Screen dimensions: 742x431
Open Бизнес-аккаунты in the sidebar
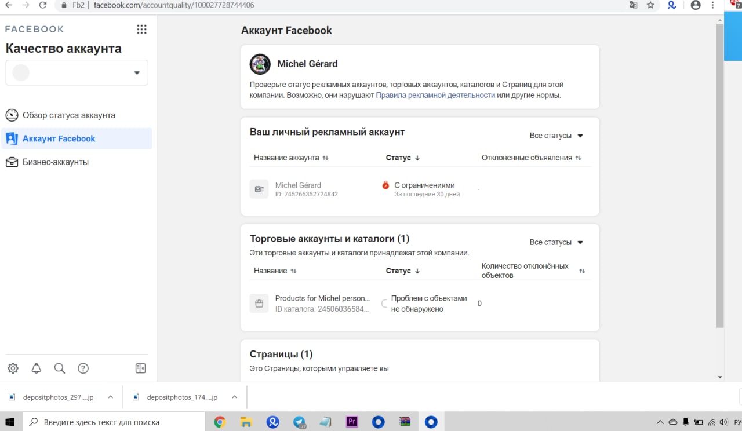point(77,162)
